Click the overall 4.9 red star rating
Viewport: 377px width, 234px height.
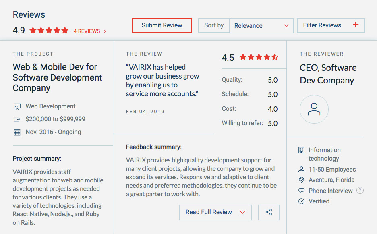point(49,31)
